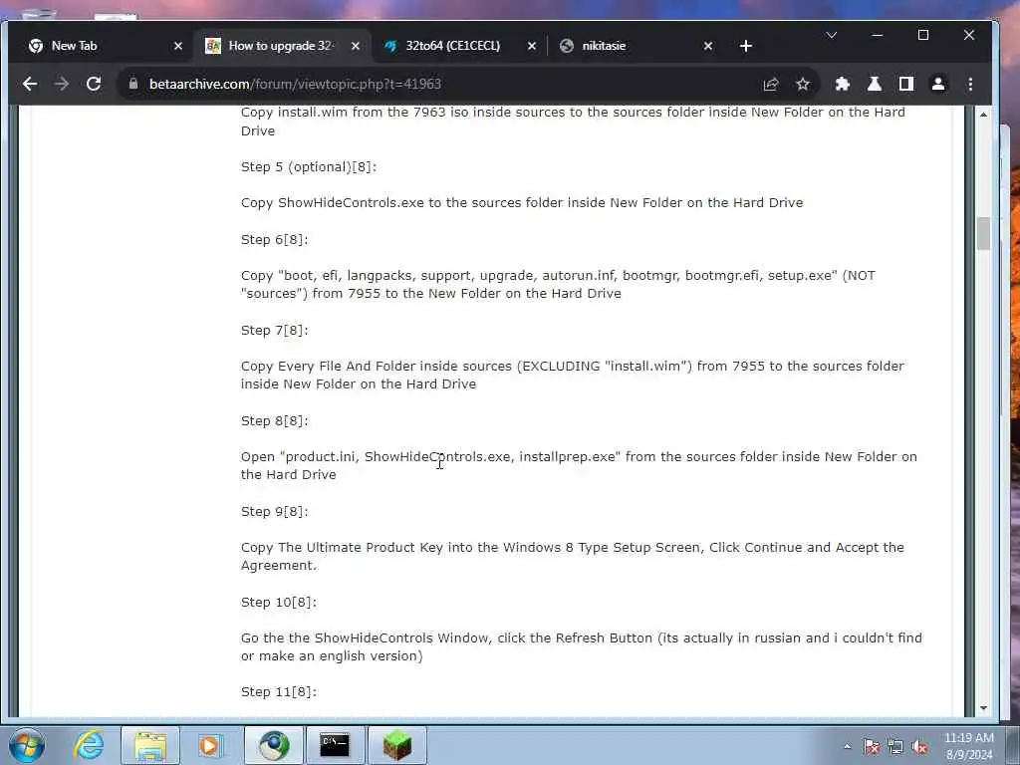Viewport: 1020px width, 765px height.
Task: Click the line "Copy ShowHideControls.exe to the sources folder"
Action: pos(522,203)
